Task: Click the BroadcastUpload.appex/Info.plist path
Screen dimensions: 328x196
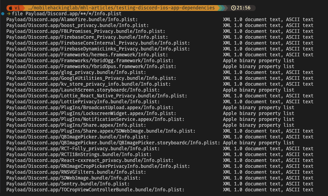Action: [x=90, y=108]
